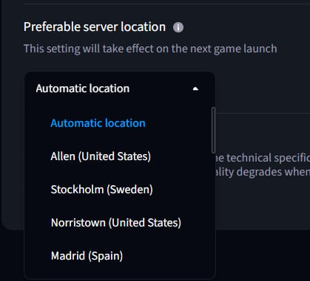The height and width of the screenshot is (281, 310).
Task: Select Norristown (United States) server location
Action: tap(116, 223)
